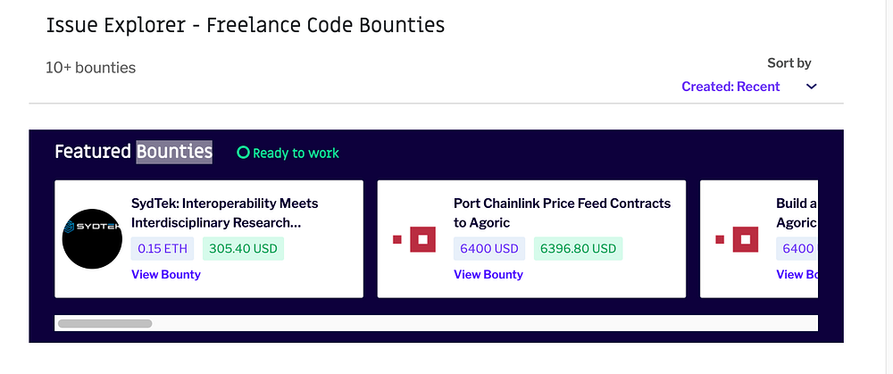The height and width of the screenshot is (374, 893).
Task: Open Port Chainlink Price Feed title
Action: click(562, 212)
